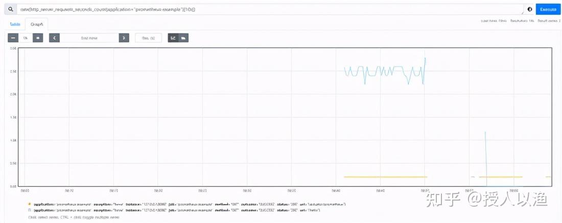
Task: Toggle the second legend series color swatch
Action: pos(30,210)
